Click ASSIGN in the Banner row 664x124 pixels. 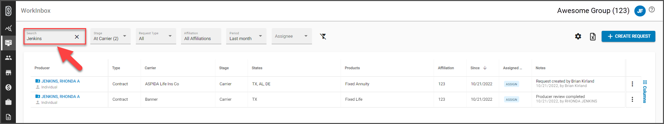pos(511,100)
